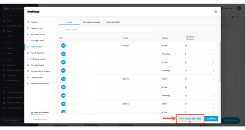Open options menu for HA user row
This screenshot has width=245, height=130.
(x=213, y=71)
